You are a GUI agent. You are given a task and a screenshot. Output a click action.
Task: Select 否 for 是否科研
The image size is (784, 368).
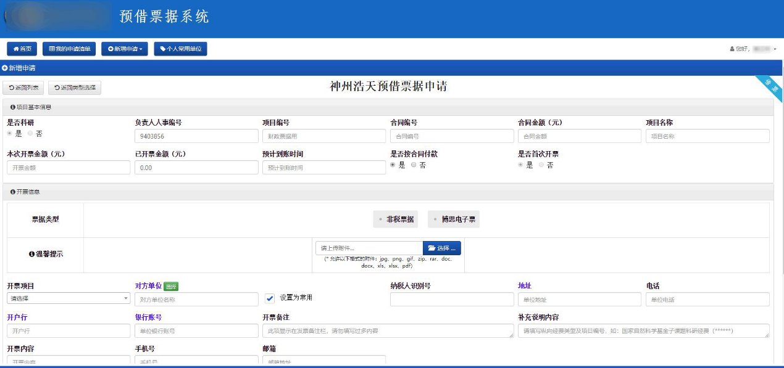coord(31,133)
